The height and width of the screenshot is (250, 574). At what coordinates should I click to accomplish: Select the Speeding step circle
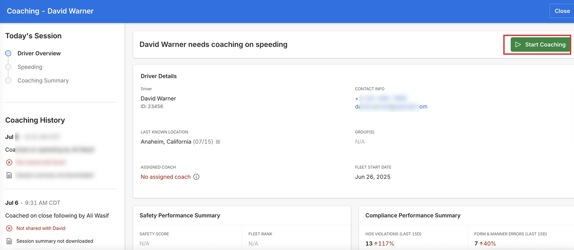pyautogui.click(x=8, y=67)
